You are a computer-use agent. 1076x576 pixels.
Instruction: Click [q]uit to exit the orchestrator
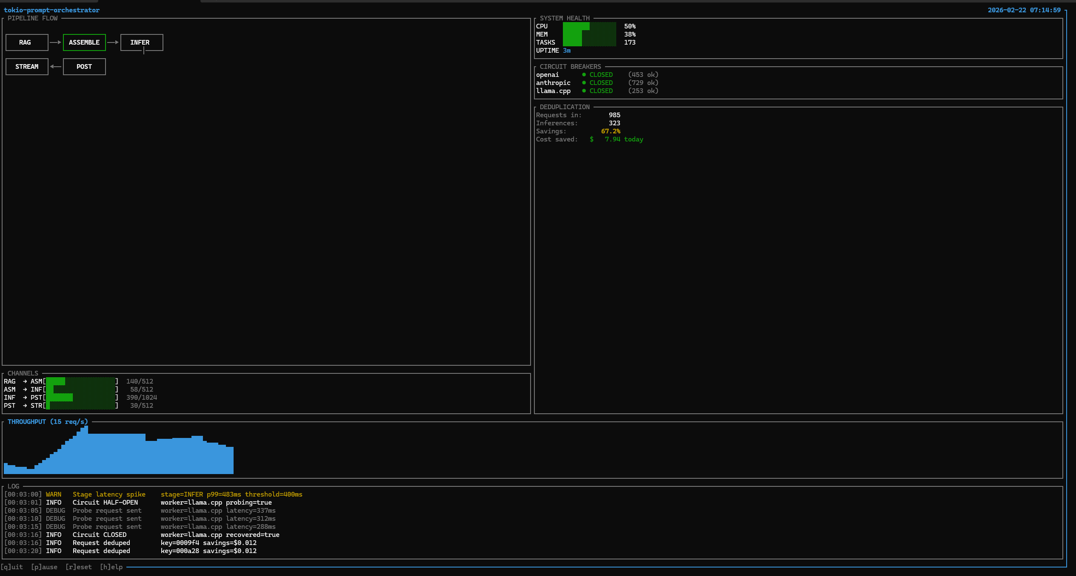[x=12, y=567]
